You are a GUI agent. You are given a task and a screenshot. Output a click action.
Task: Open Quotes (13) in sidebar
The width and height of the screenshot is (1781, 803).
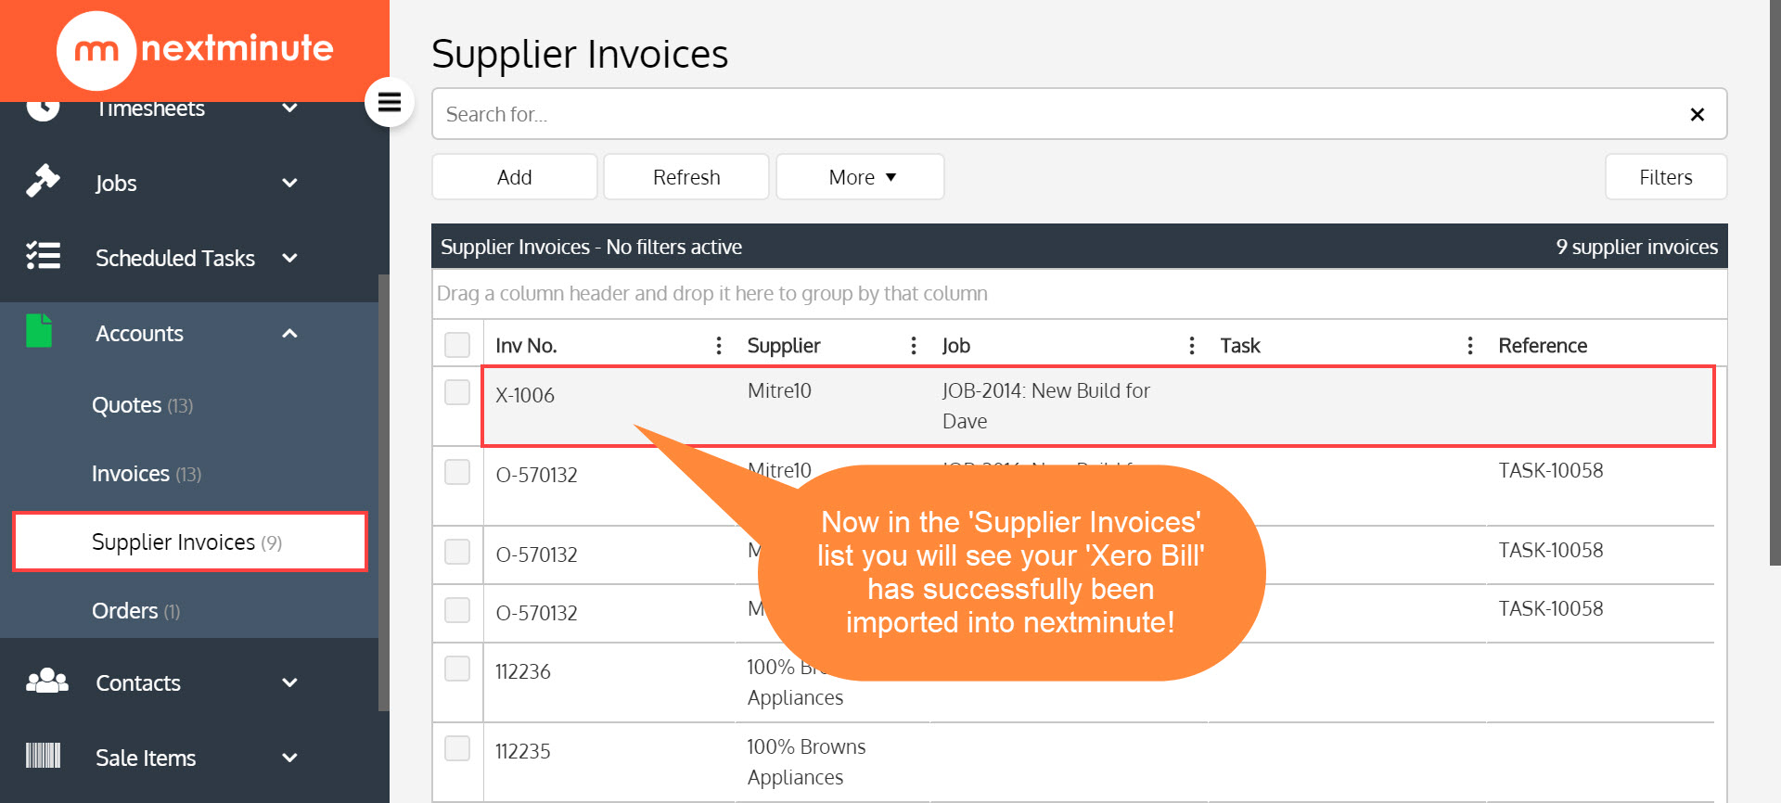(x=142, y=405)
